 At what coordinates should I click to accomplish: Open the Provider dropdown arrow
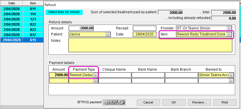[229, 28]
